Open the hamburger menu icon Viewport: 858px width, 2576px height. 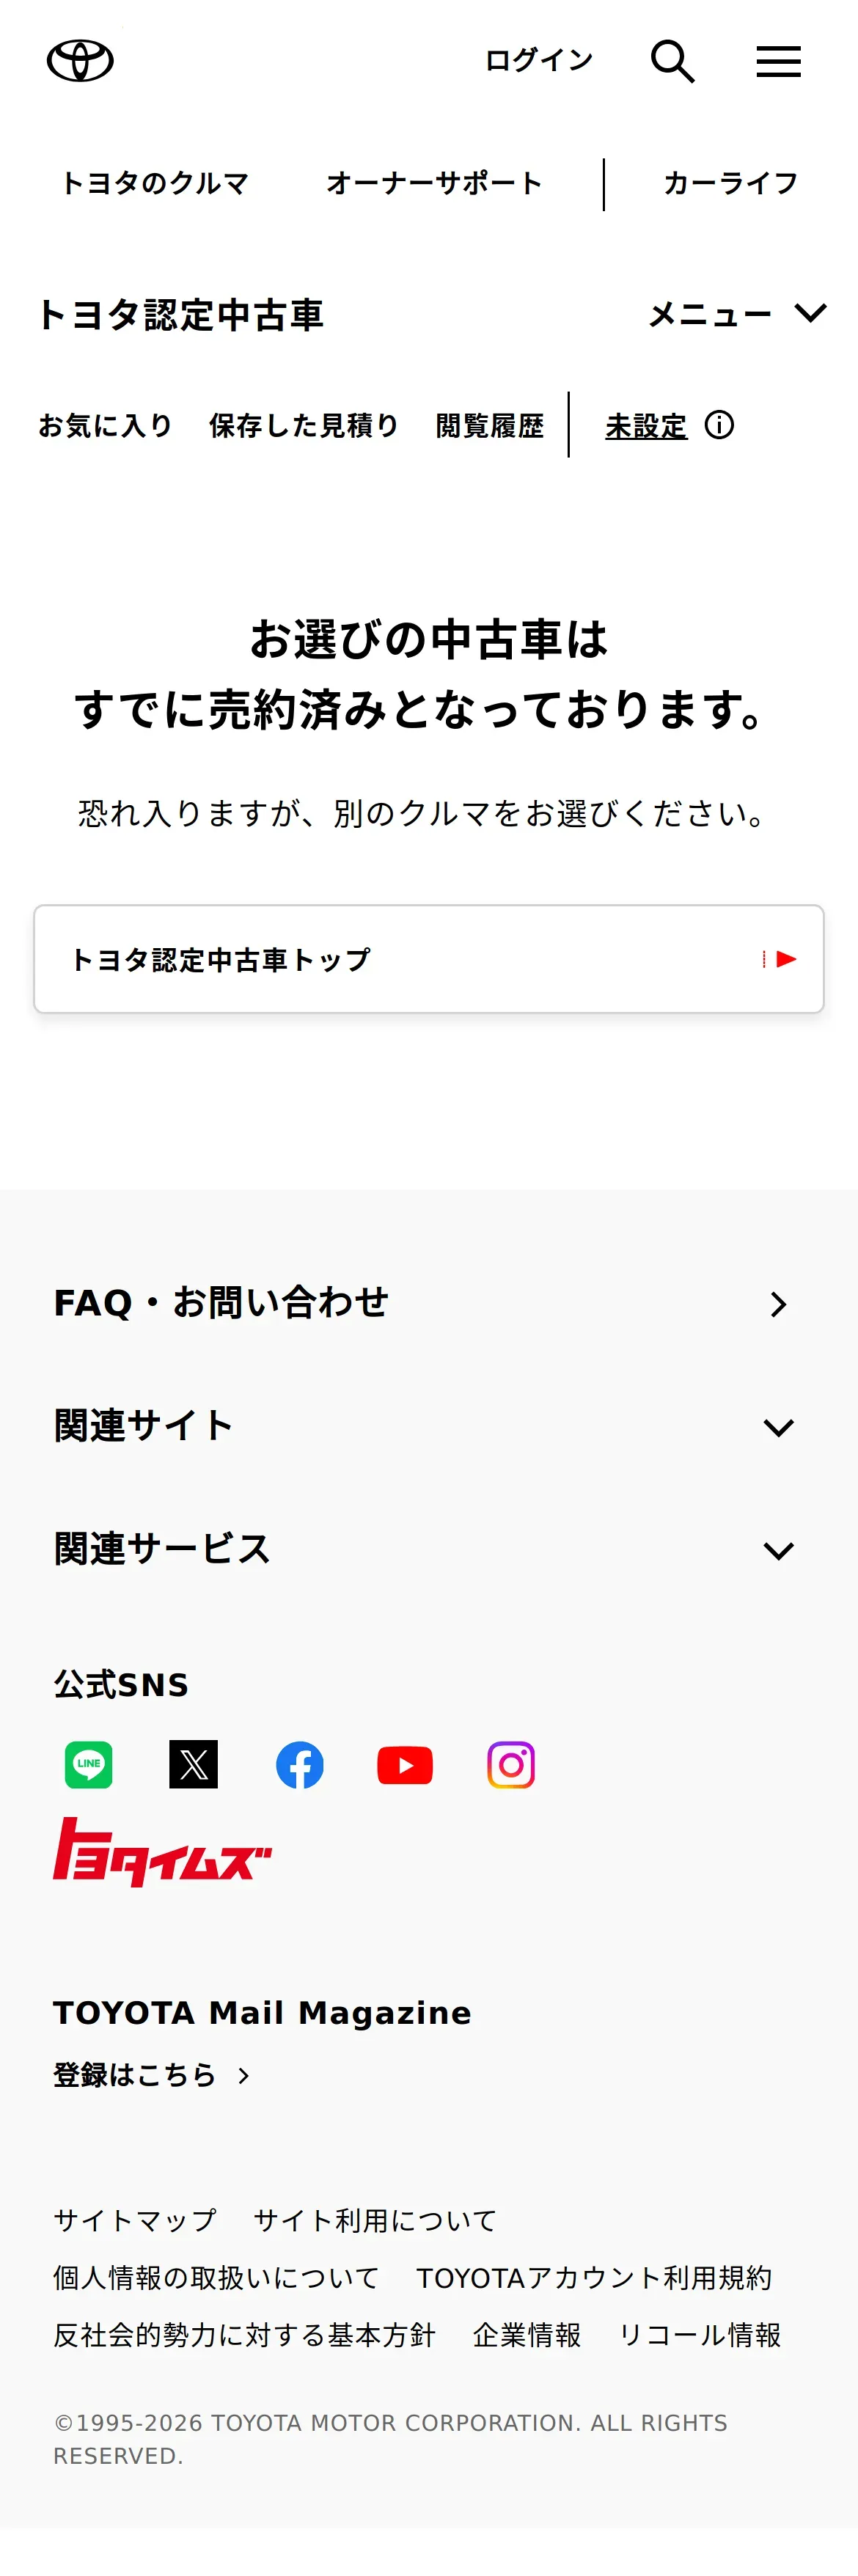pos(778,62)
